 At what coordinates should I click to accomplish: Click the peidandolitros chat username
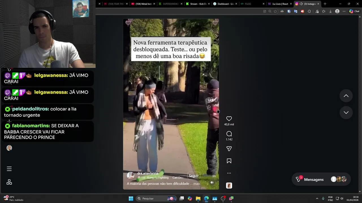click(31, 109)
